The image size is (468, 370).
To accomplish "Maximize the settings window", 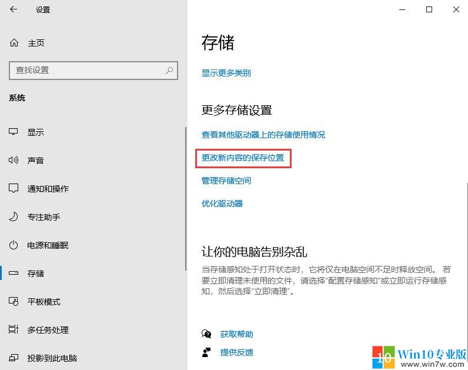I will point(429,9).
